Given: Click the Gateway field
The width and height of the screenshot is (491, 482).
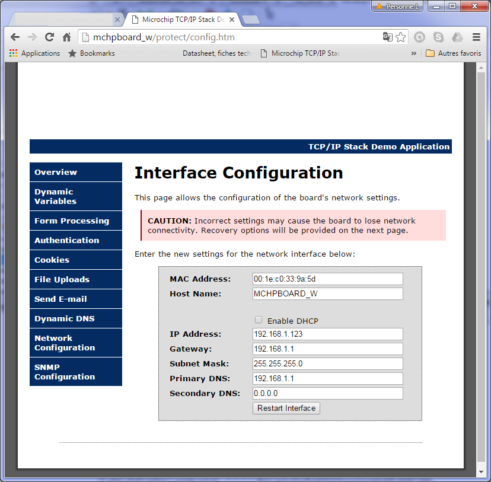Looking at the screenshot, I should coord(327,349).
